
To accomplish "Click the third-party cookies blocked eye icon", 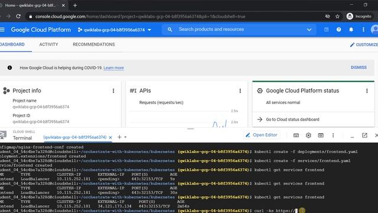I will click(x=327, y=17).
